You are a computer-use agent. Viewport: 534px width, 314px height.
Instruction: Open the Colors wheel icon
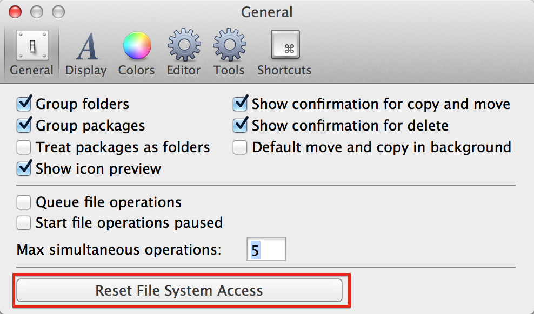tap(136, 46)
